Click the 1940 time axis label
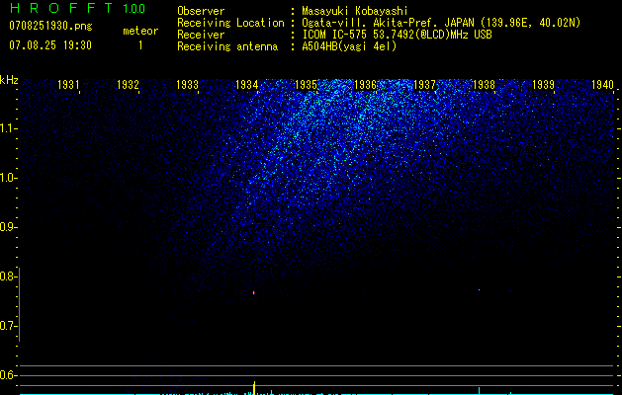 click(602, 84)
